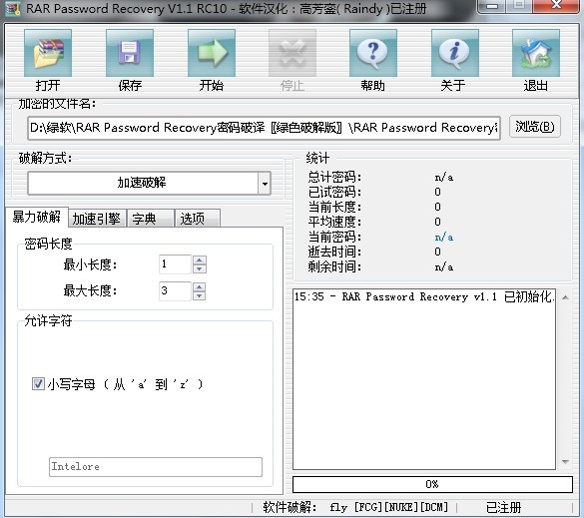Click the 0% progress bar
The height and width of the screenshot is (518, 584).
click(x=432, y=484)
